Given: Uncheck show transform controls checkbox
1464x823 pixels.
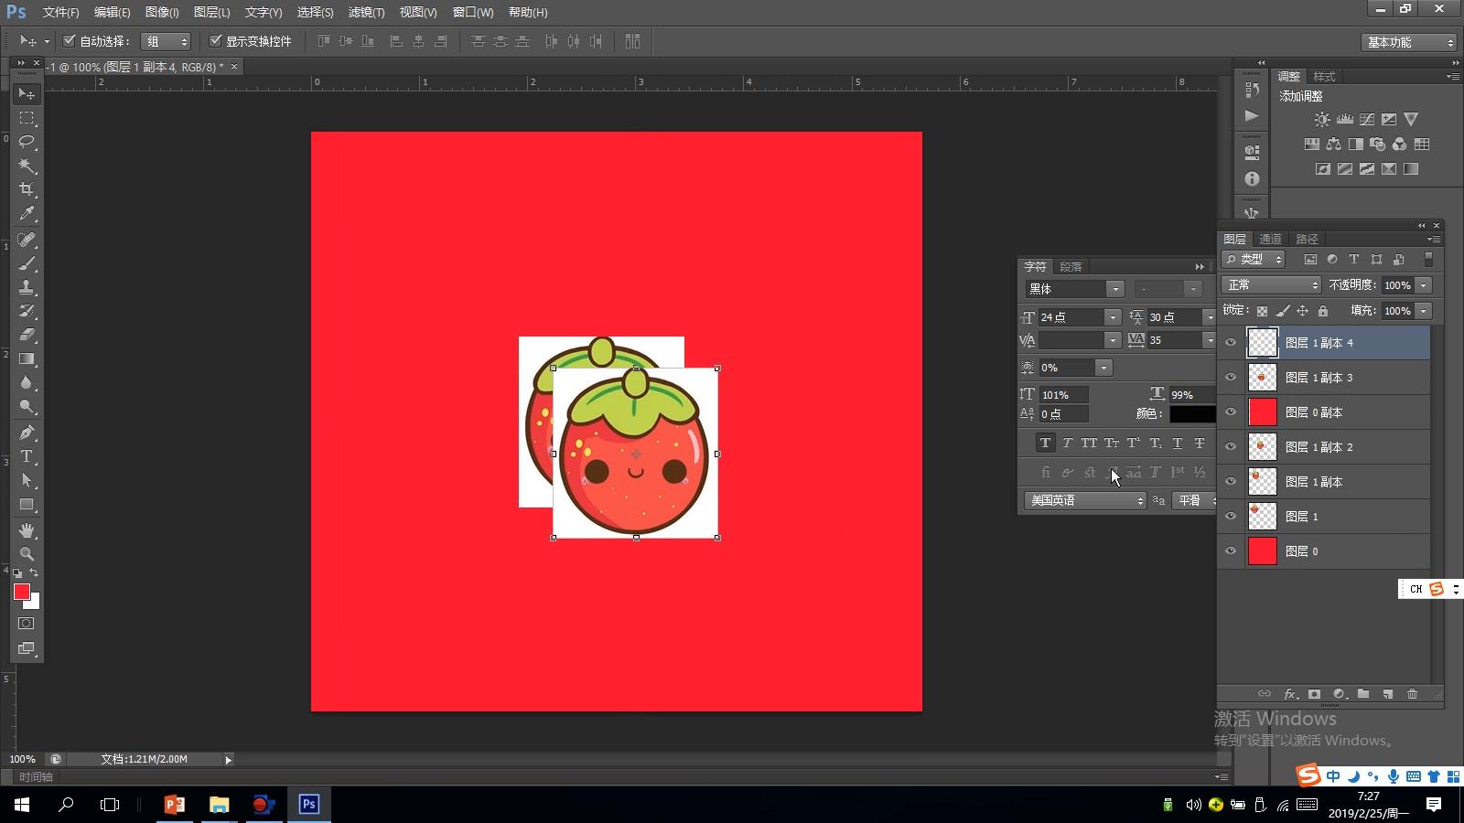Looking at the screenshot, I should [x=216, y=41].
